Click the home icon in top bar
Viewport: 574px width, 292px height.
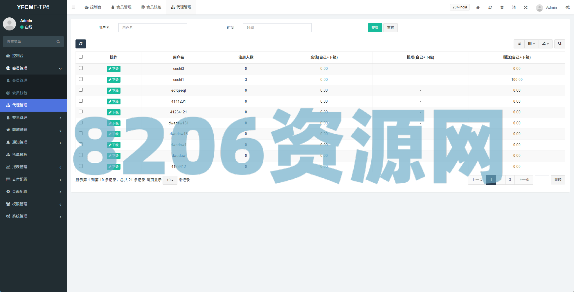(x=478, y=7)
